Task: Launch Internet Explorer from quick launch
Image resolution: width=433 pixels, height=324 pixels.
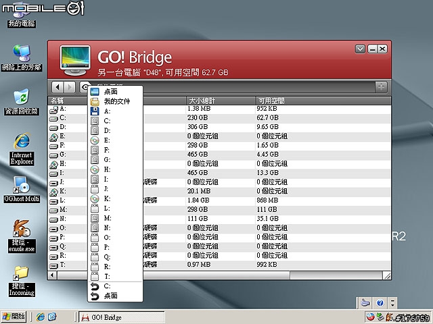Action: [41, 317]
